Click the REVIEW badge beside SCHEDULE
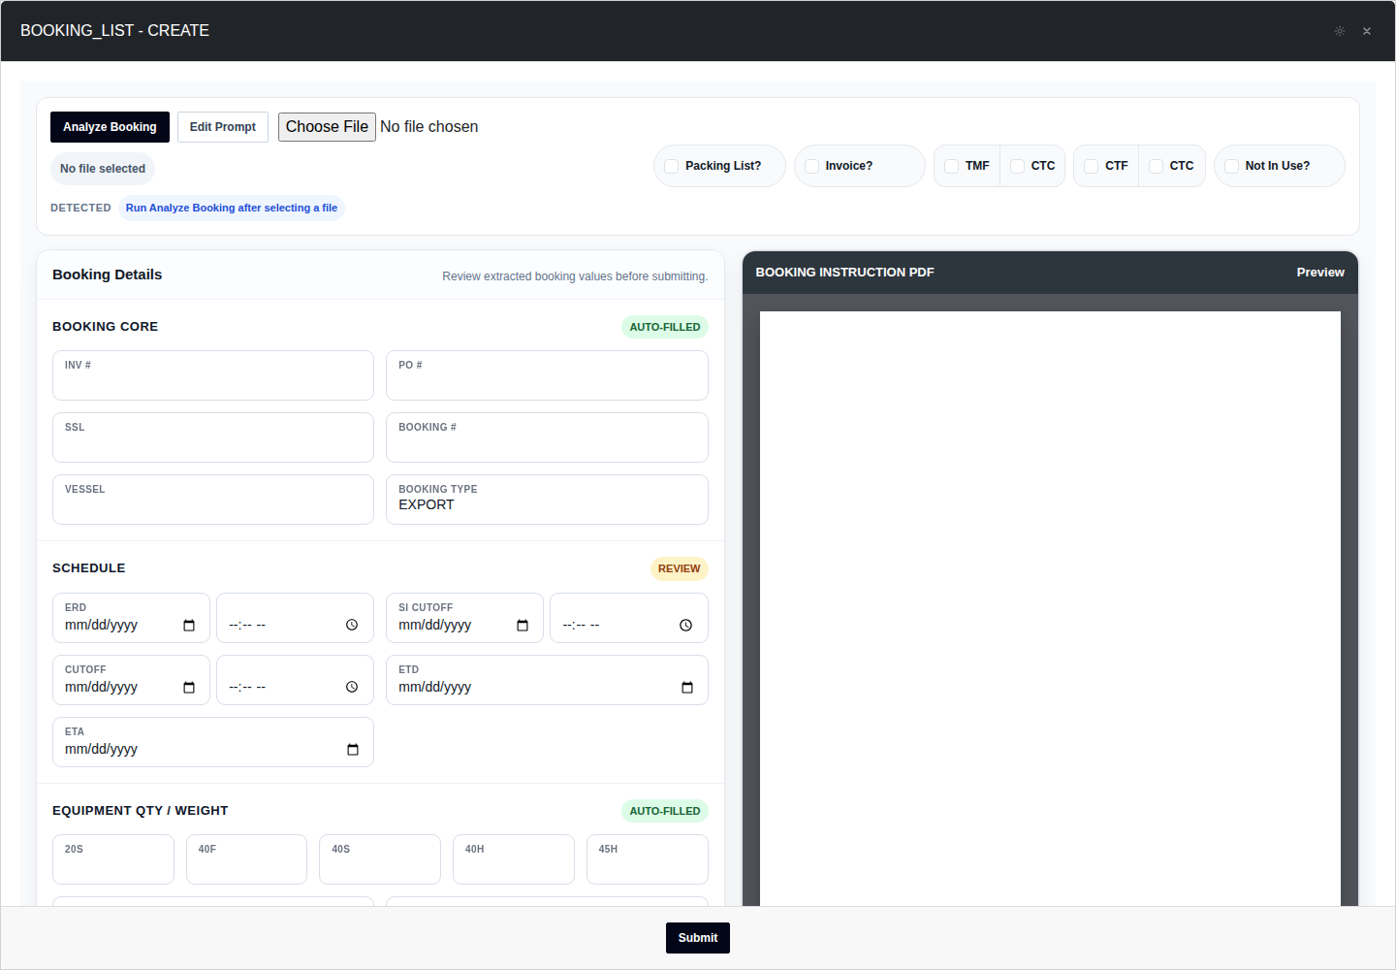 (680, 568)
